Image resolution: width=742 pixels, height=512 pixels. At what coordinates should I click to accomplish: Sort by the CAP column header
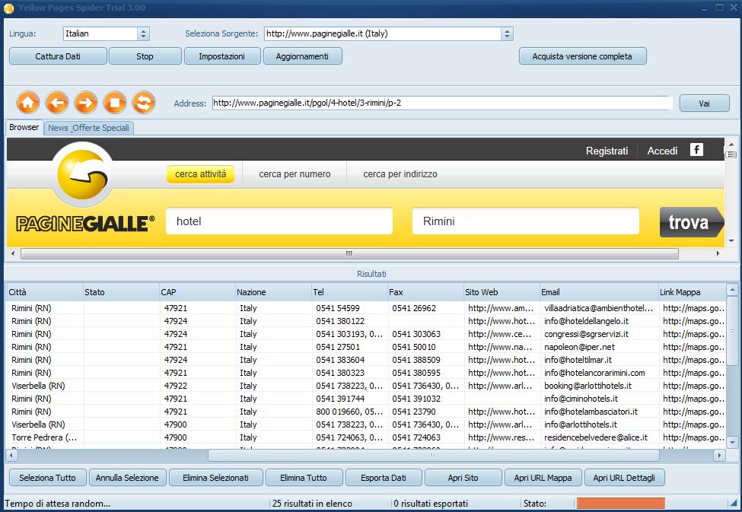197,292
